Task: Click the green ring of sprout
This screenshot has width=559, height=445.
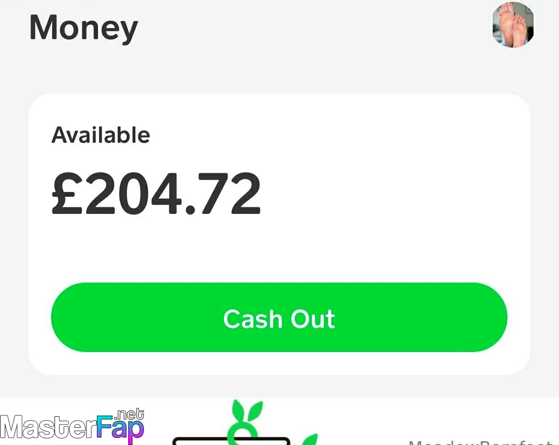Action: click(x=243, y=433)
